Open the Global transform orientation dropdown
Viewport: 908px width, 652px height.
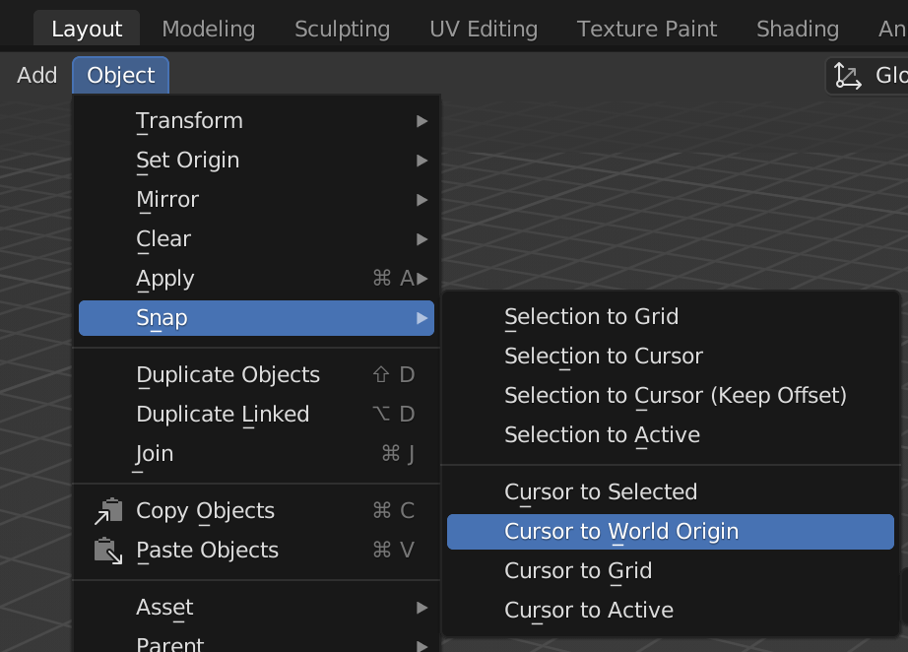867,75
